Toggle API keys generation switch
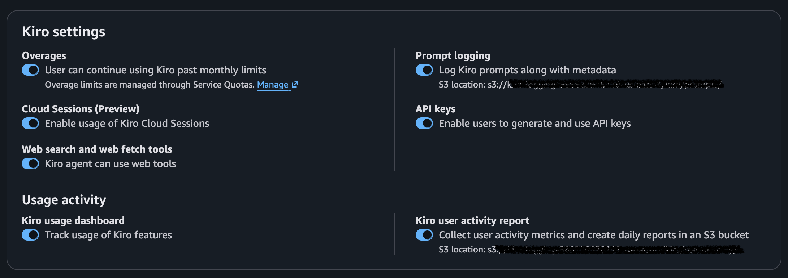This screenshot has height=278, width=788. (x=424, y=123)
